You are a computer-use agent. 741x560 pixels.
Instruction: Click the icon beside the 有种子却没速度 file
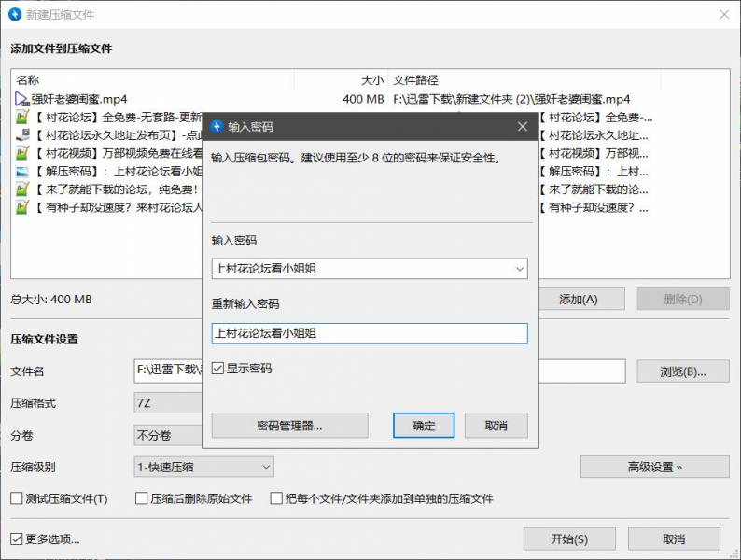(x=22, y=207)
